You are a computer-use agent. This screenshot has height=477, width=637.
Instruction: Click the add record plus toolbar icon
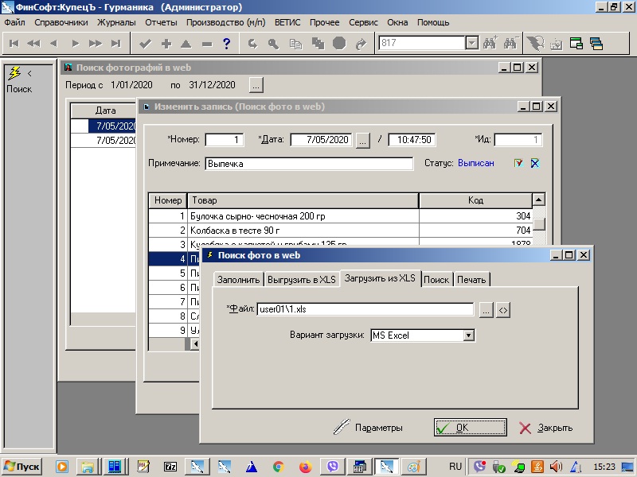pos(166,44)
